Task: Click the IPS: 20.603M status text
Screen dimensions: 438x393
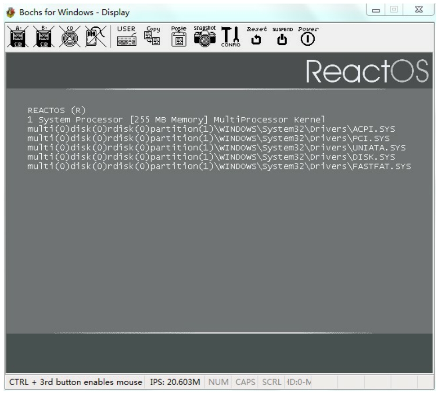Action: [175, 382]
